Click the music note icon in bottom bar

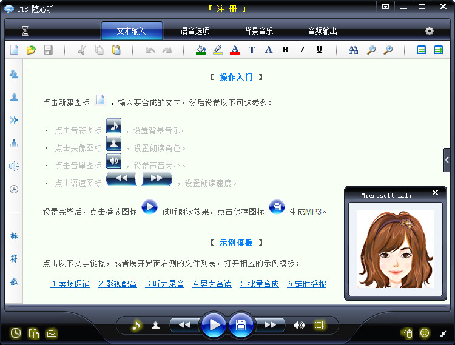point(136,325)
